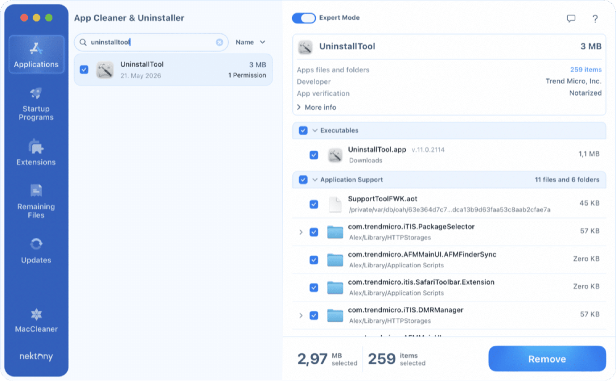Viewport: 616px width, 381px height.
Task: Clear the search field text
Action: click(220, 42)
